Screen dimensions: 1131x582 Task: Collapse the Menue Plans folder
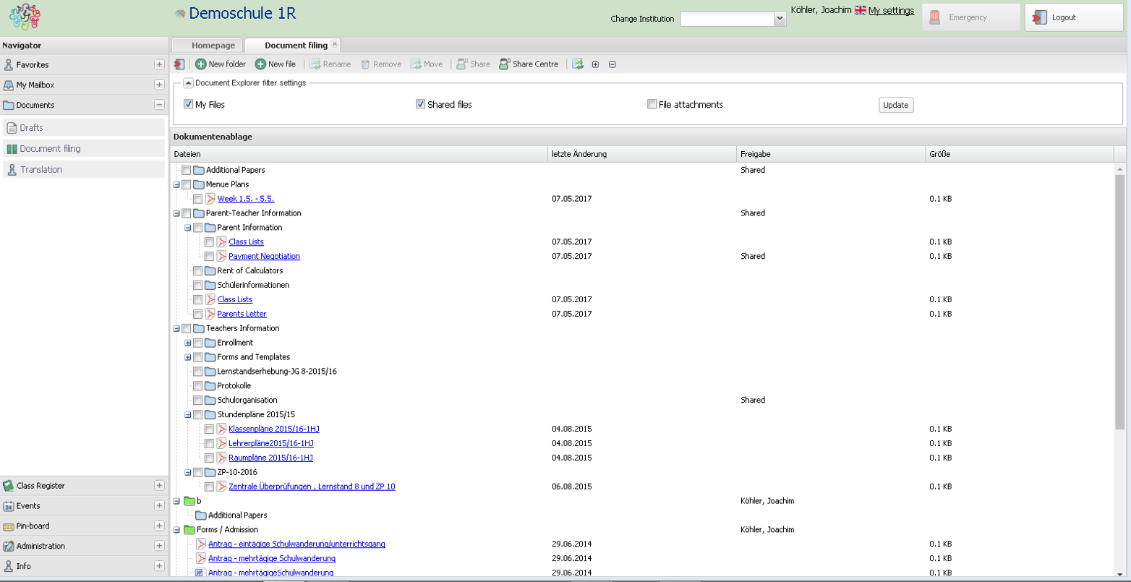pos(176,184)
